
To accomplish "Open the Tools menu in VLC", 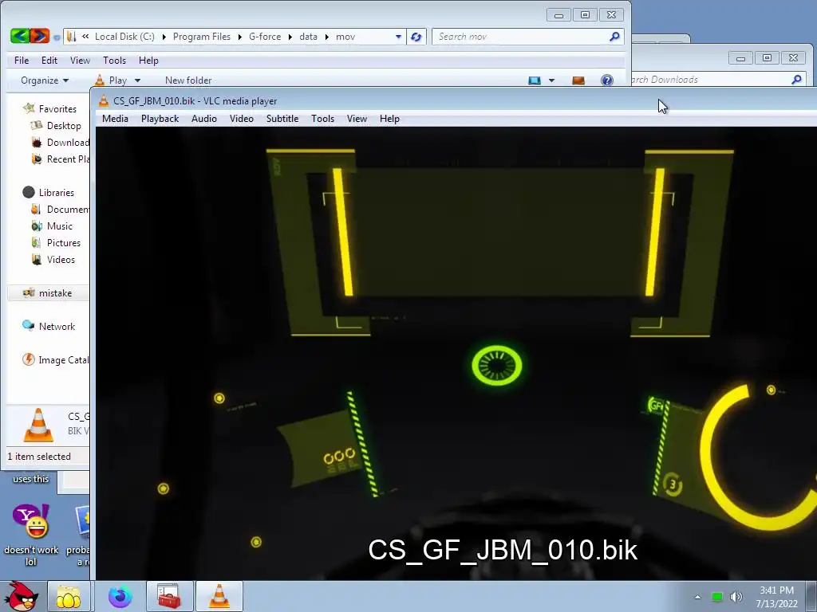I will [322, 119].
